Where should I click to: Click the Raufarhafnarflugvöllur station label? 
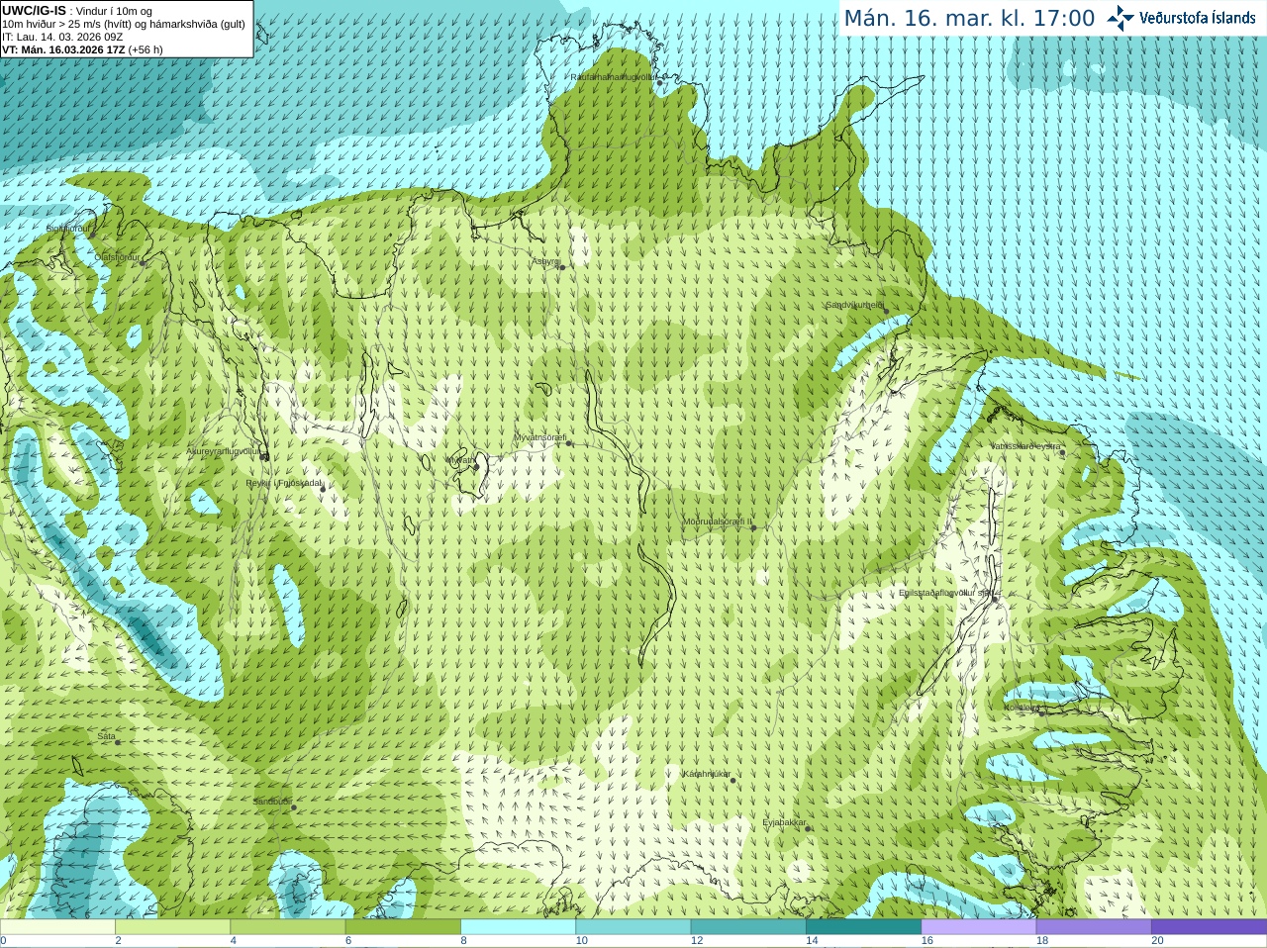click(613, 76)
